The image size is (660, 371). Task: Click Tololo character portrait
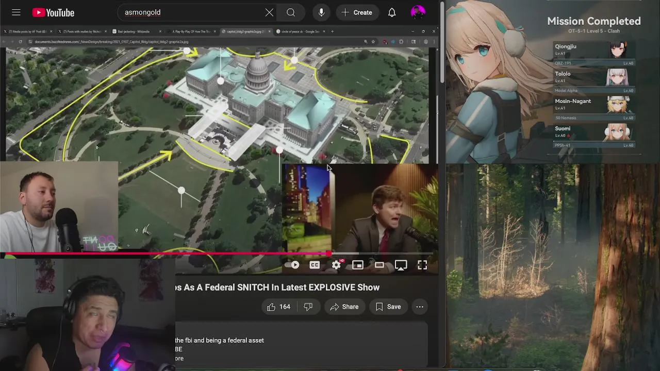(x=618, y=77)
